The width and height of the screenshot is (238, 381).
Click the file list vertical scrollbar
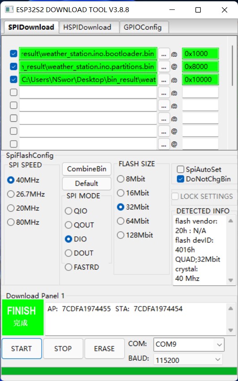pos(233,66)
